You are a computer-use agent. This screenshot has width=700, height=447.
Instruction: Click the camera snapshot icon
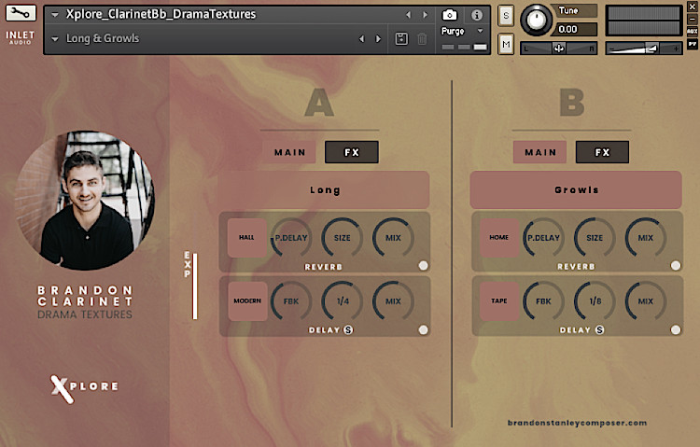coord(450,15)
